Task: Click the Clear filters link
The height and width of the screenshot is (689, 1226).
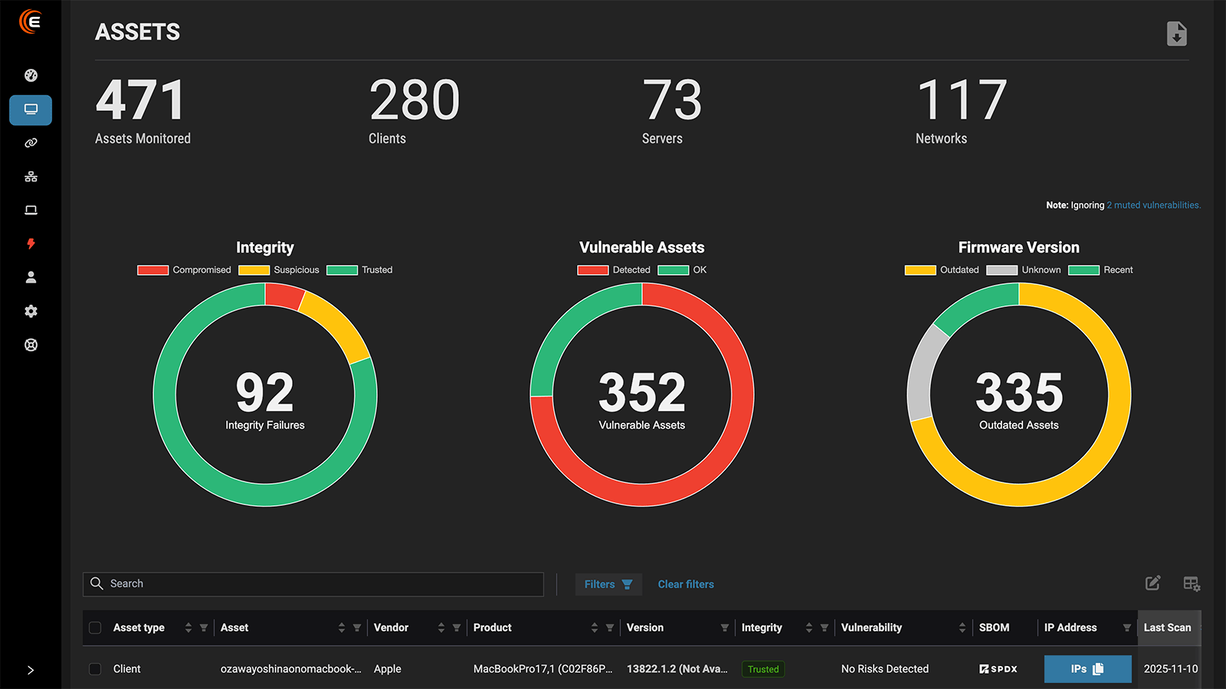Action: [x=686, y=584]
